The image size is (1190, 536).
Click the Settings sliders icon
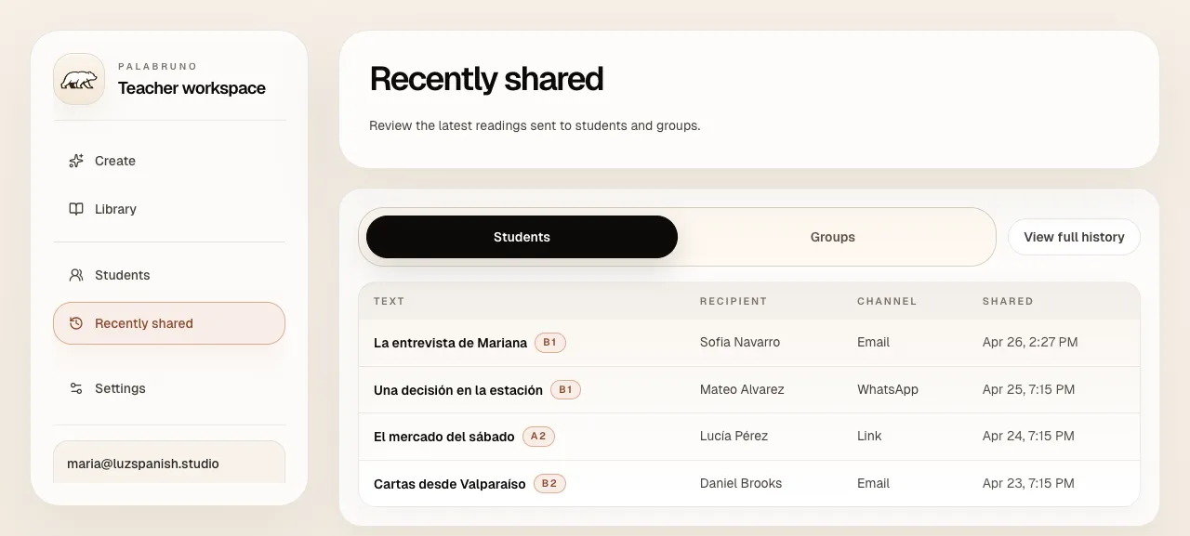tap(76, 388)
